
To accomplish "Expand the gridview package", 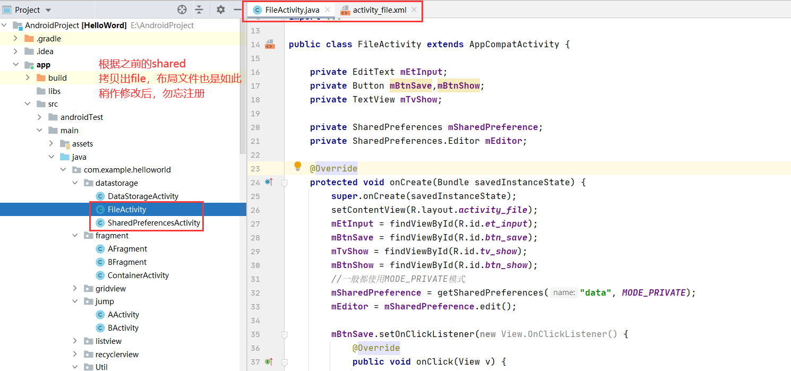I will (x=75, y=289).
